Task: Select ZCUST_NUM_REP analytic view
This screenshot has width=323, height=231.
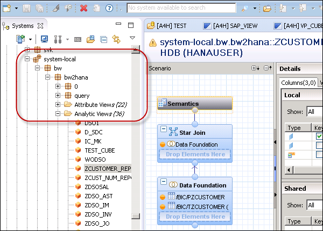Action: 108,177
